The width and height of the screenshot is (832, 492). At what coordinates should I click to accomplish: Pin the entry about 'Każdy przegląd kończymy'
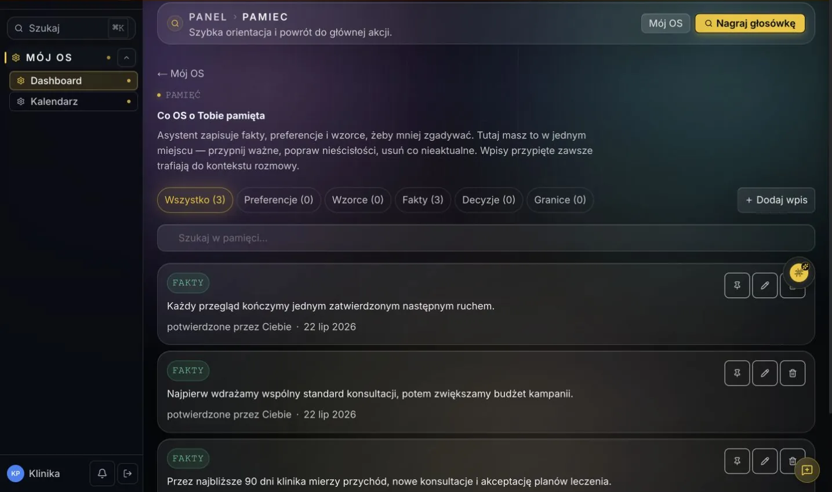737,285
